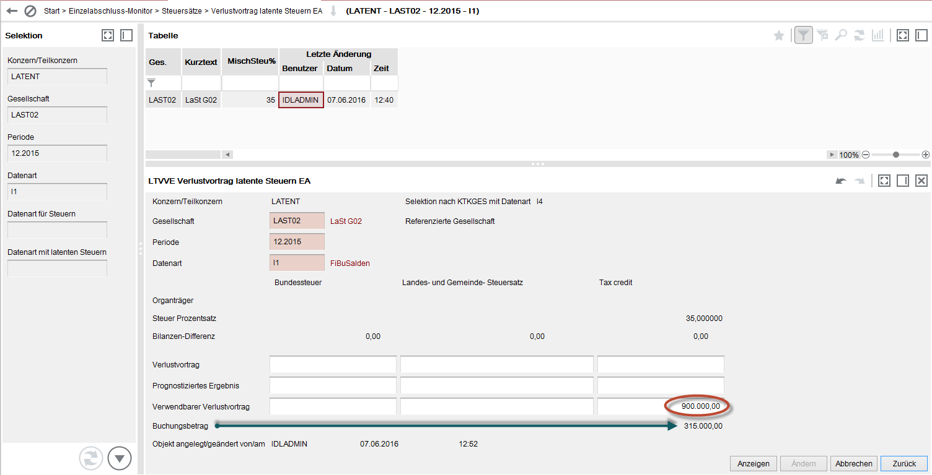Screen dimensions: 932x475
Task: Click the Zurück button
Action: (x=903, y=463)
